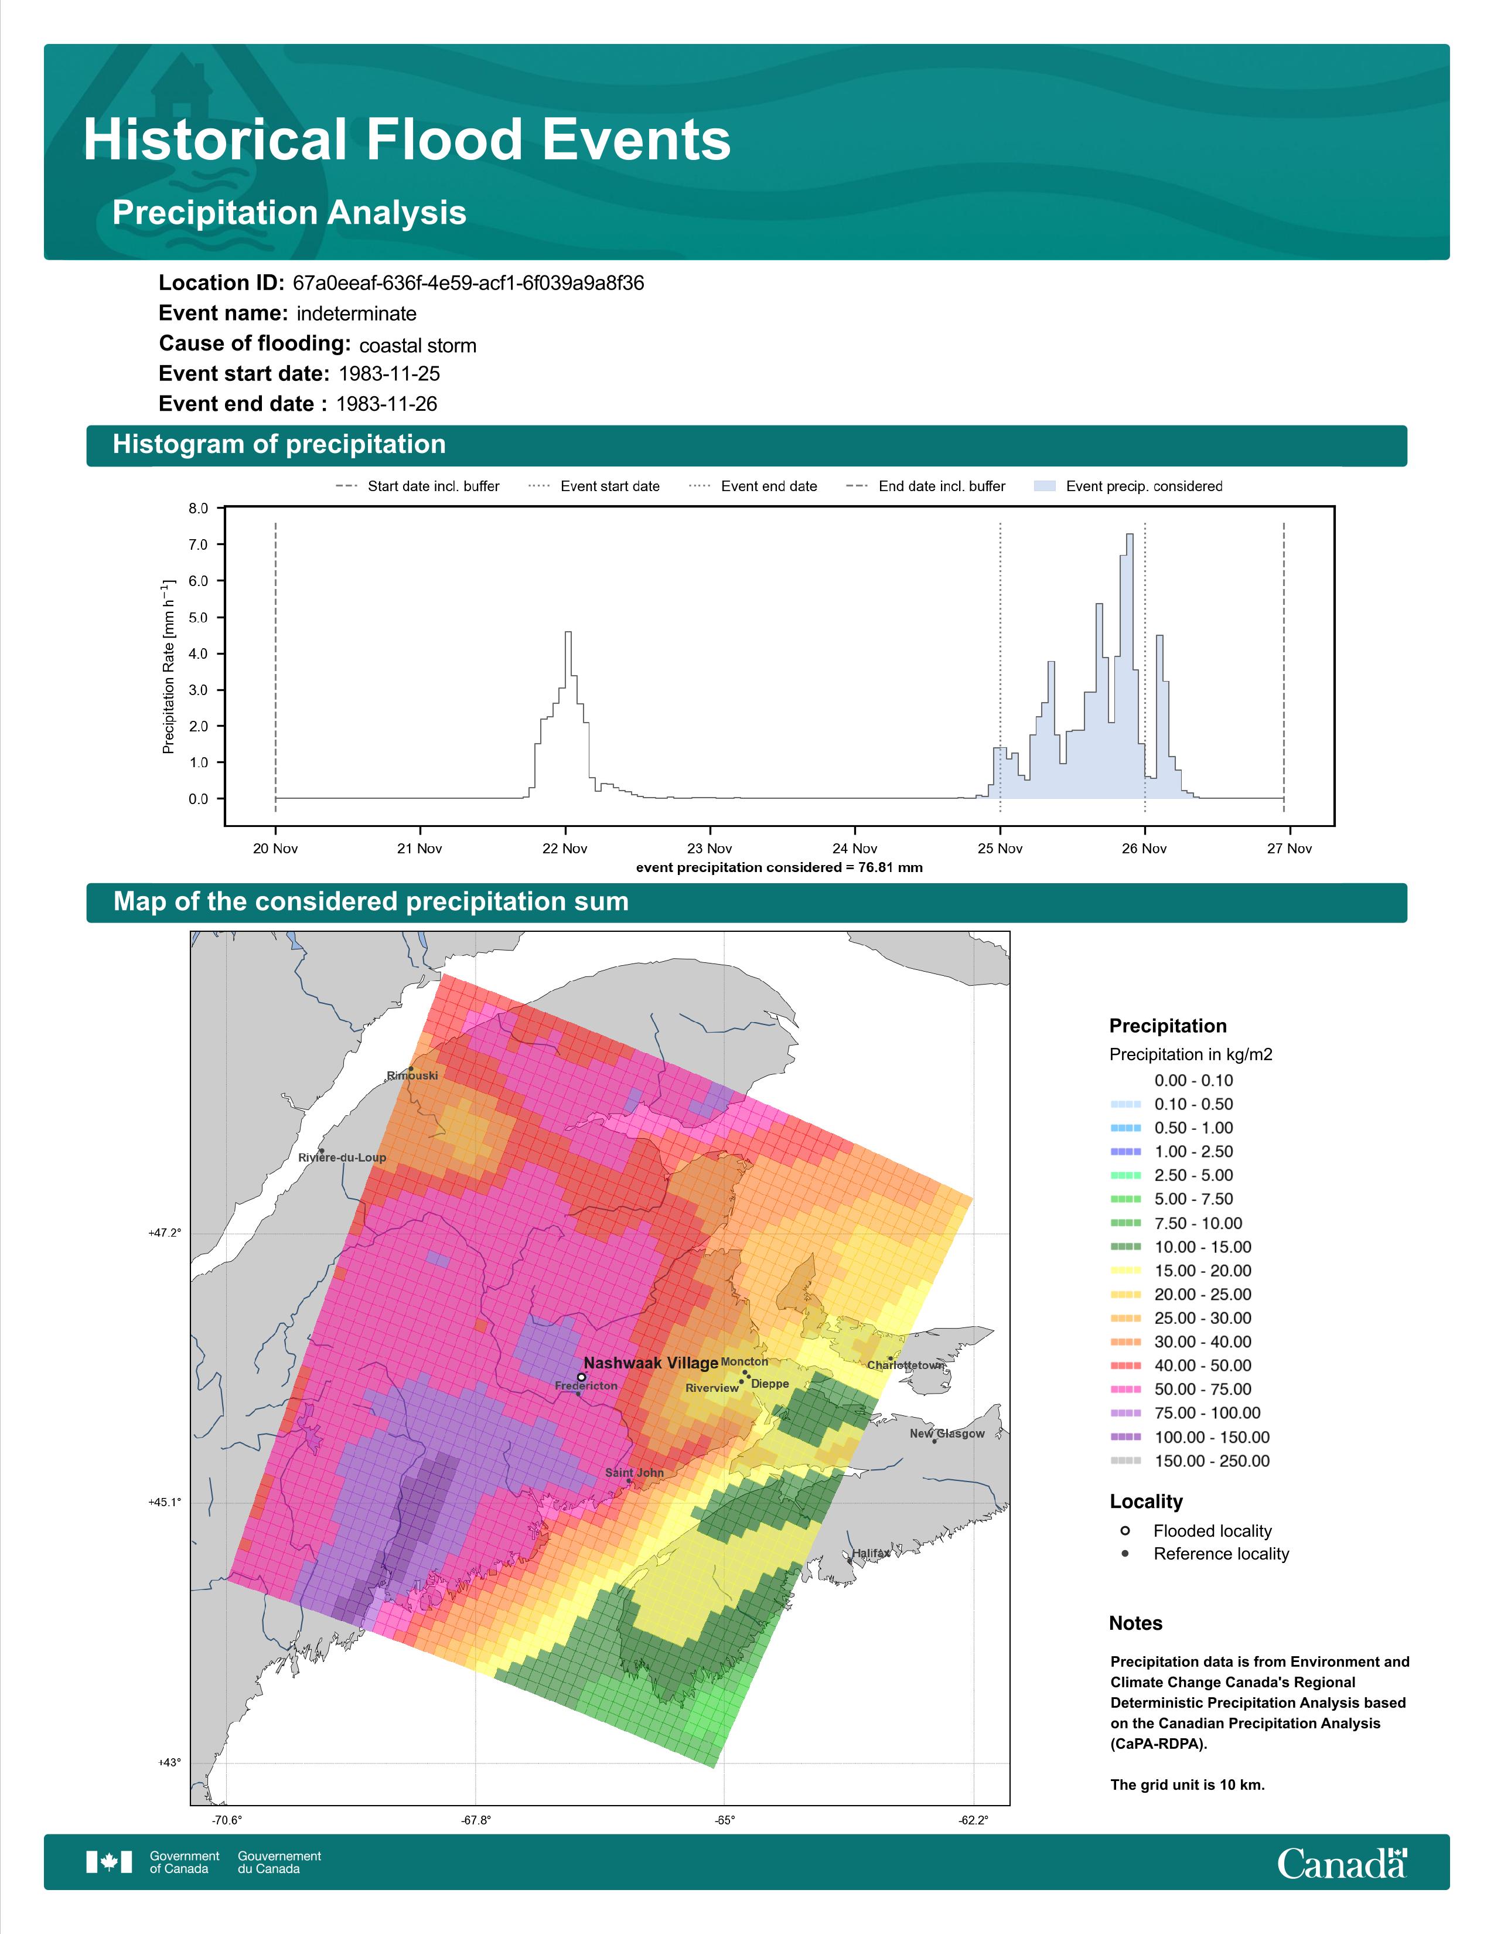
Task: Click the 30.00 - 40.00 legend swatch
Action: (1126, 1343)
